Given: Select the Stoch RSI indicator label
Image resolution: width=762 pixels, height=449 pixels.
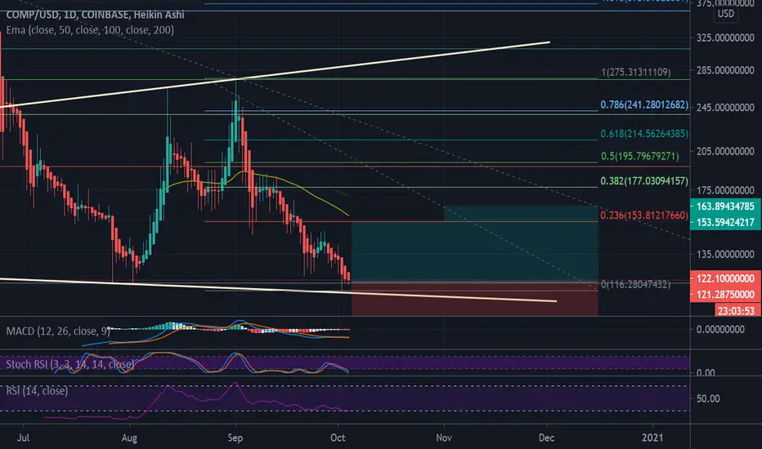Looking at the screenshot, I should point(69,364).
